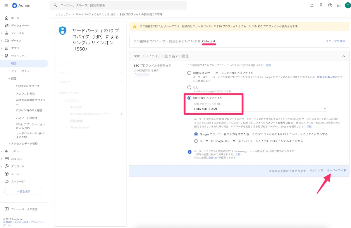Open アラートセンター in the sidebar
This screenshot has height=228, width=351.
tap(22, 71)
